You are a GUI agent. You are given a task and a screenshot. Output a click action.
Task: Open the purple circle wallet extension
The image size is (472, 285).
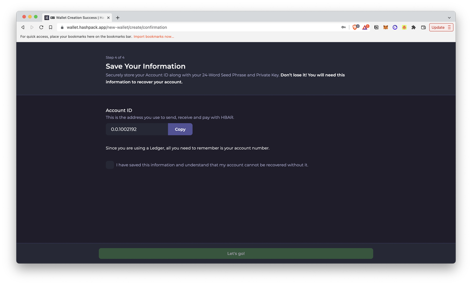(x=395, y=27)
